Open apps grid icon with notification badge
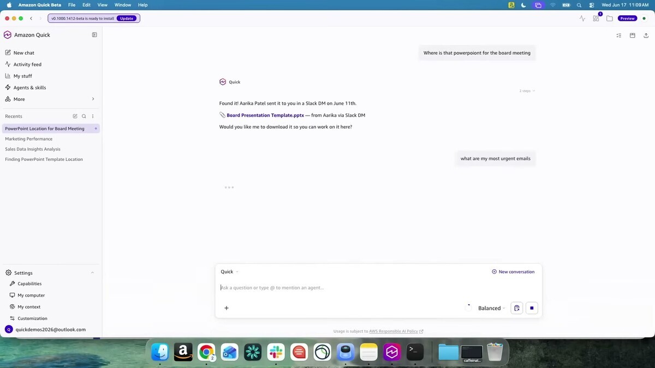 [596, 18]
